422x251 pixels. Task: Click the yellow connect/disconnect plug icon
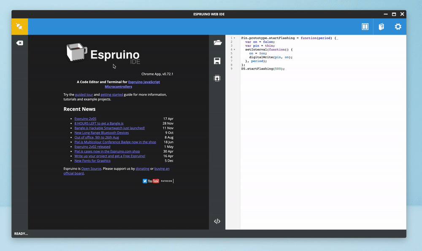pyautogui.click(x=19, y=26)
